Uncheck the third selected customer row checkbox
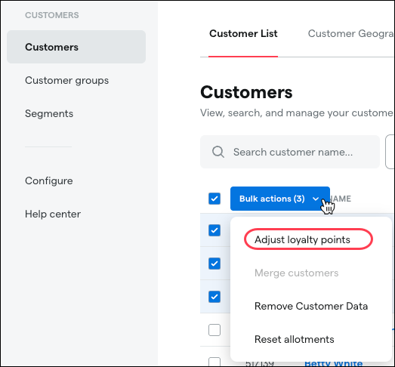 [x=214, y=297]
